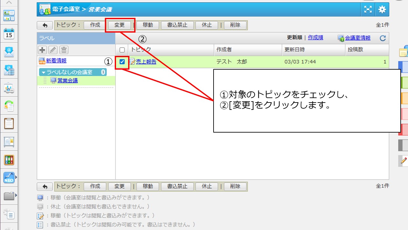Click 休止 below the topic list
Image resolution: width=408 pixels, height=230 pixels.
click(207, 187)
